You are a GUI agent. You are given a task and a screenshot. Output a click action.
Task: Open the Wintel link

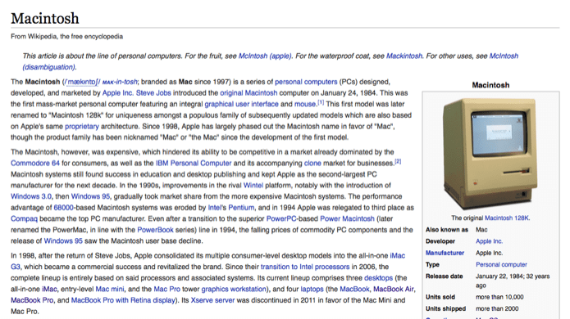point(253,185)
